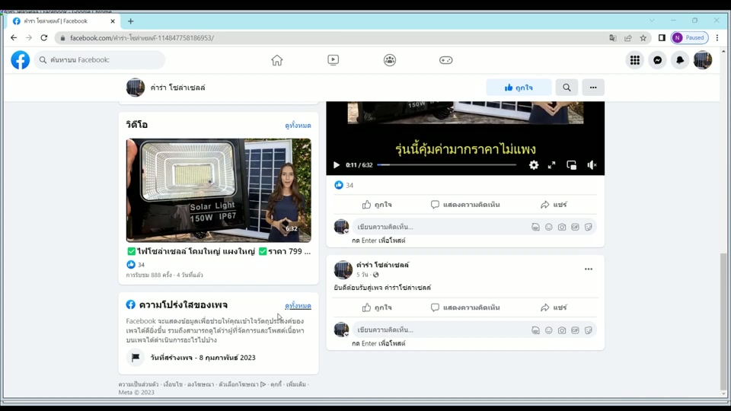
Task: Open video settings gear icon
Action: (534, 165)
